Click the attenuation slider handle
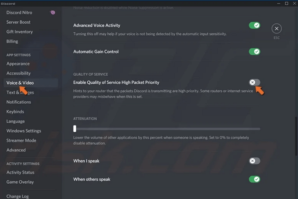 pos(75,128)
